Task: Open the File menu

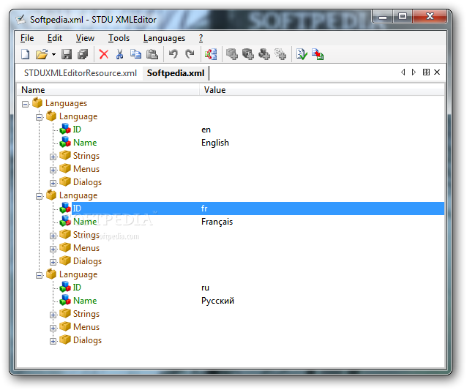Action: tap(27, 38)
